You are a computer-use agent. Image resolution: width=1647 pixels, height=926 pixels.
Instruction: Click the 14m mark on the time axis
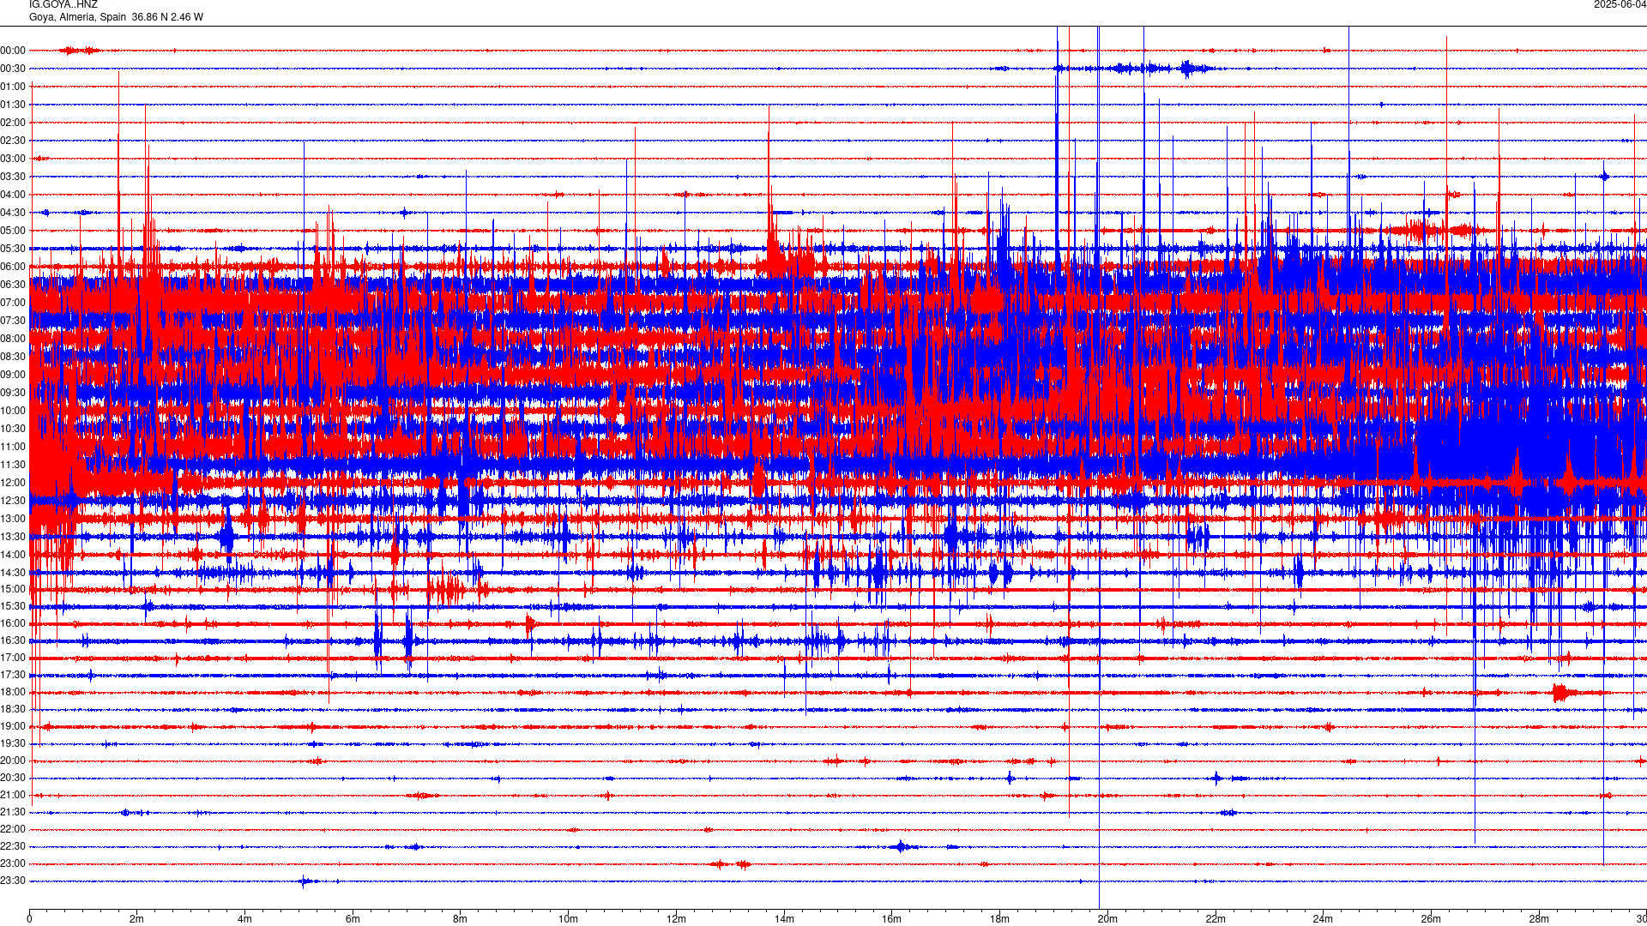(784, 919)
